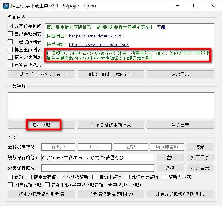This screenshot has height=206, width=222.
Task: Toggle 音频下载 checkbox
Action: (47, 185)
